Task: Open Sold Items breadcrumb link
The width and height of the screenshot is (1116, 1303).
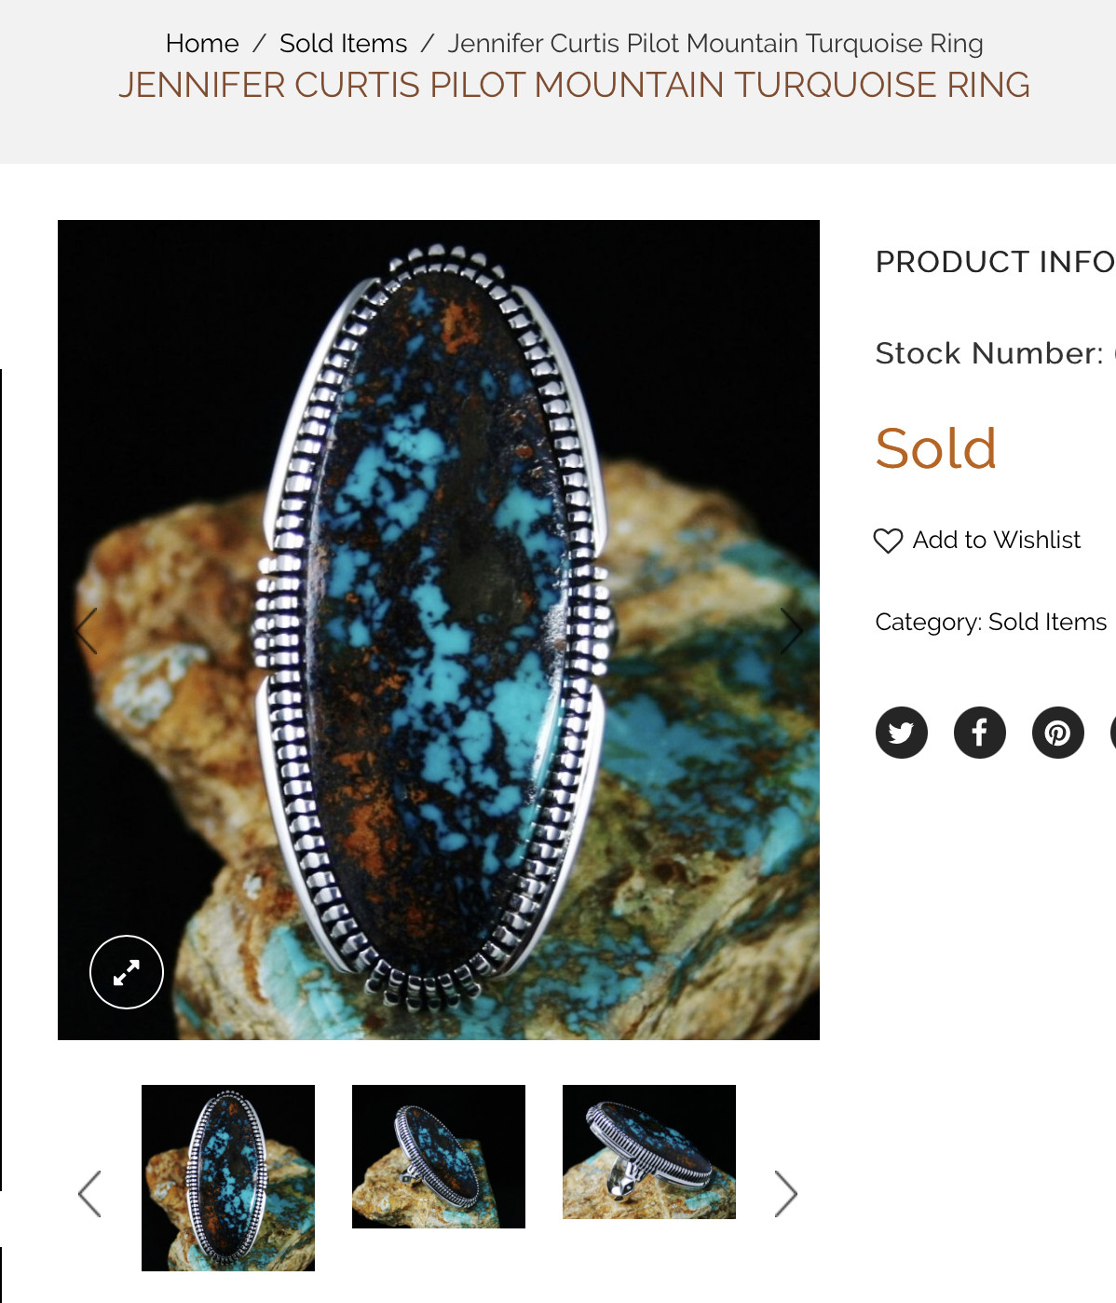Action: [344, 44]
